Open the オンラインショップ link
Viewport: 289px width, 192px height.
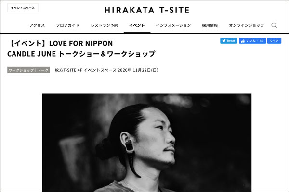247,25
